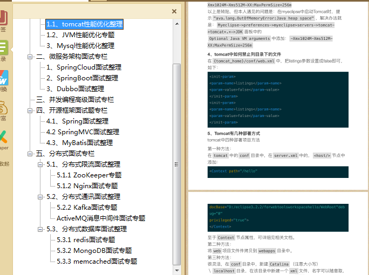Screen dimensions: 369x275
Task: Open 四、开源框架面试题专栏 bookmark
Action: (x=72, y=111)
